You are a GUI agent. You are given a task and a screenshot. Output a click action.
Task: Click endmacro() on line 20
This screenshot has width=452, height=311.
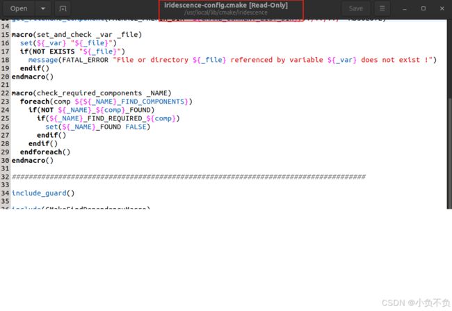33,77
